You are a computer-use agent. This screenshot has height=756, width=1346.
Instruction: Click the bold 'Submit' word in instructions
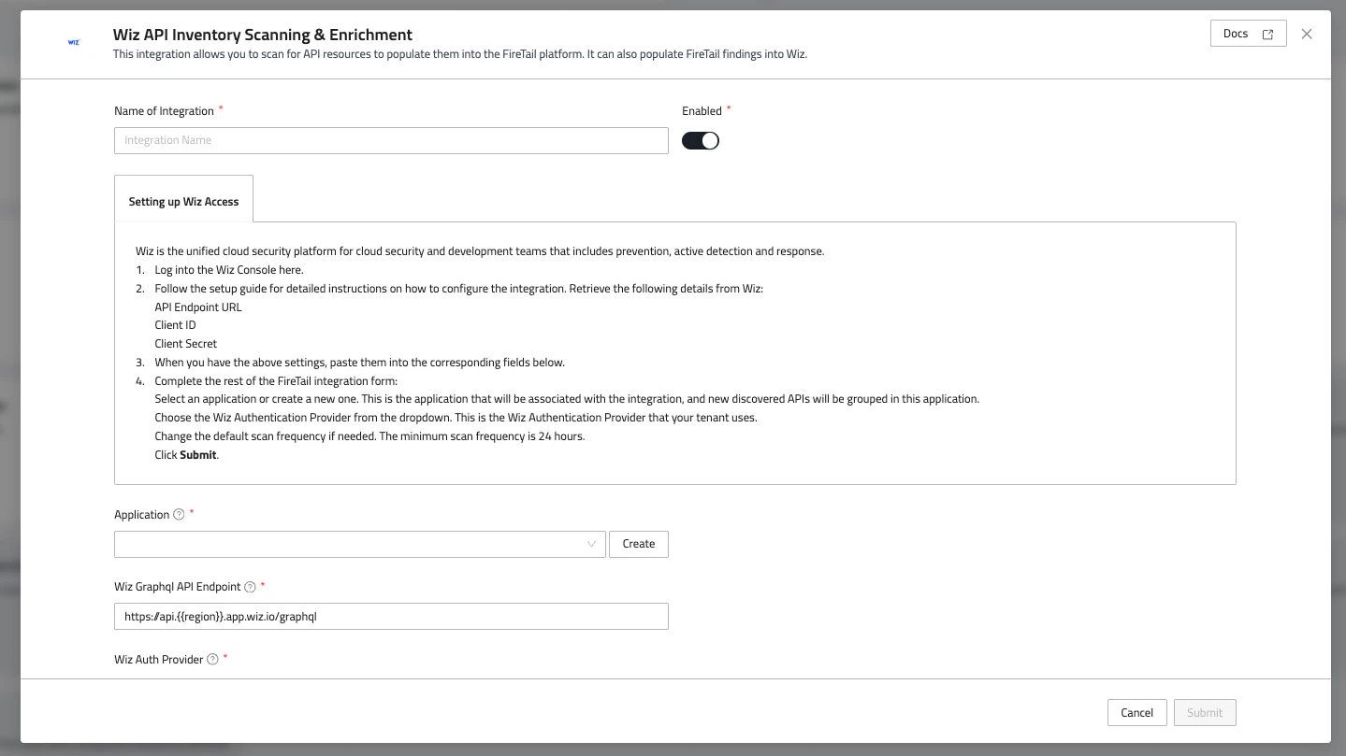click(x=198, y=455)
